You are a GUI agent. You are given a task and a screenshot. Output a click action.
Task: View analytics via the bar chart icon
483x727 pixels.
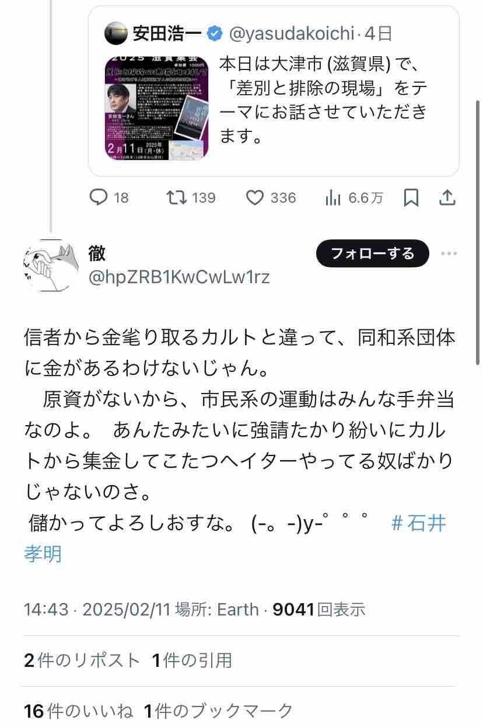(332, 198)
